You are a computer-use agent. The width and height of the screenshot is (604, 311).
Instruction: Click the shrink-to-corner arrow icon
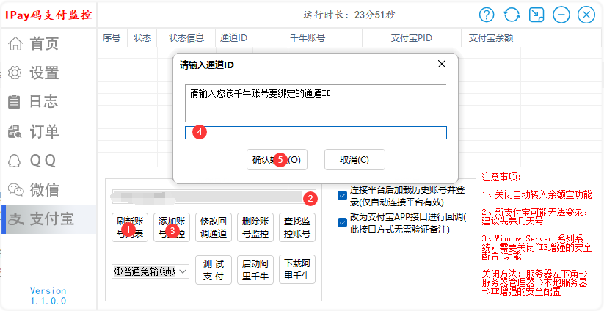pos(536,15)
